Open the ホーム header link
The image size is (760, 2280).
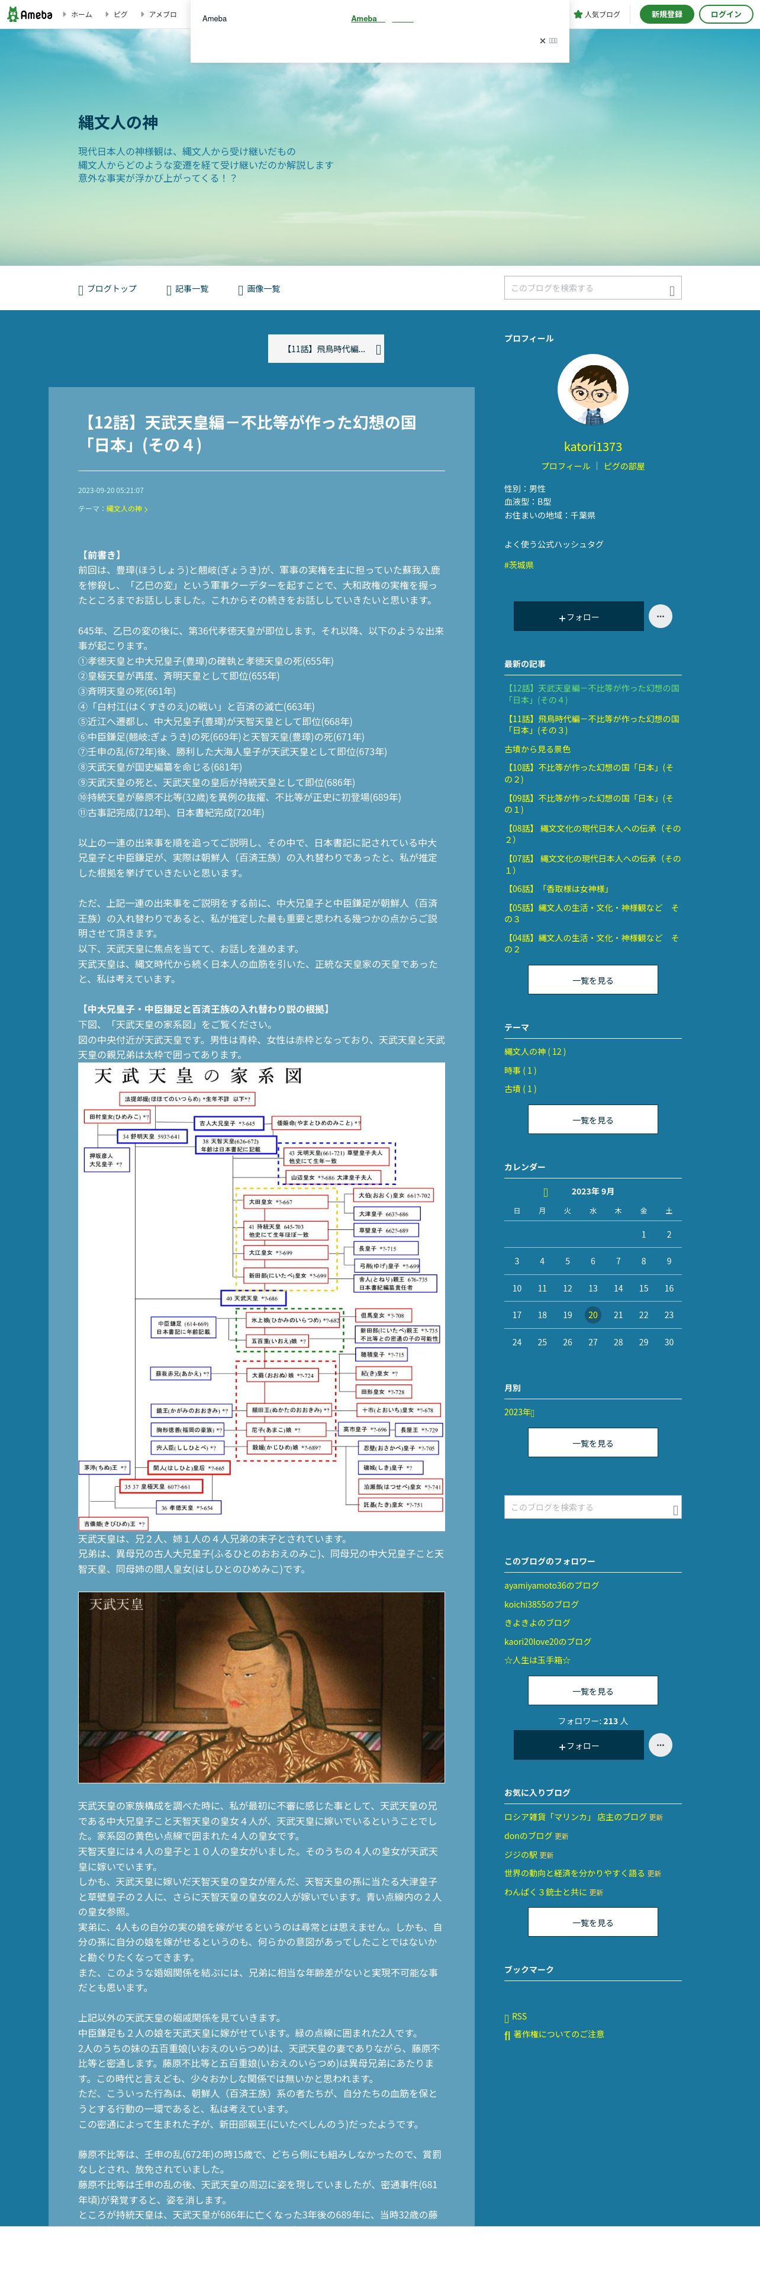pos(82,14)
